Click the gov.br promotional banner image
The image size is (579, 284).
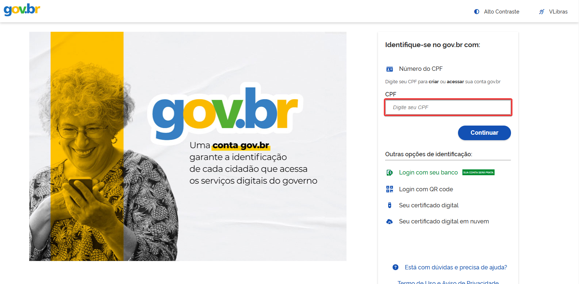(x=188, y=146)
